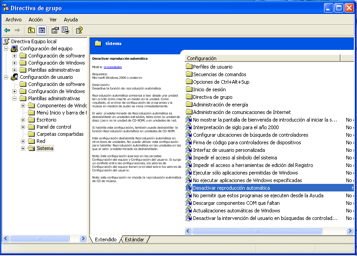
Task: Select the Directiva Equipo local root icon
Action: (6, 41)
